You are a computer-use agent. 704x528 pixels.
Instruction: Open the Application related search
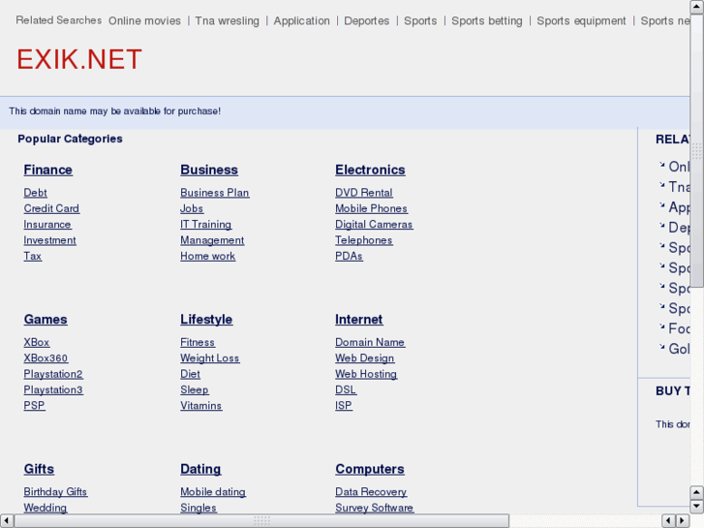(x=302, y=20)
